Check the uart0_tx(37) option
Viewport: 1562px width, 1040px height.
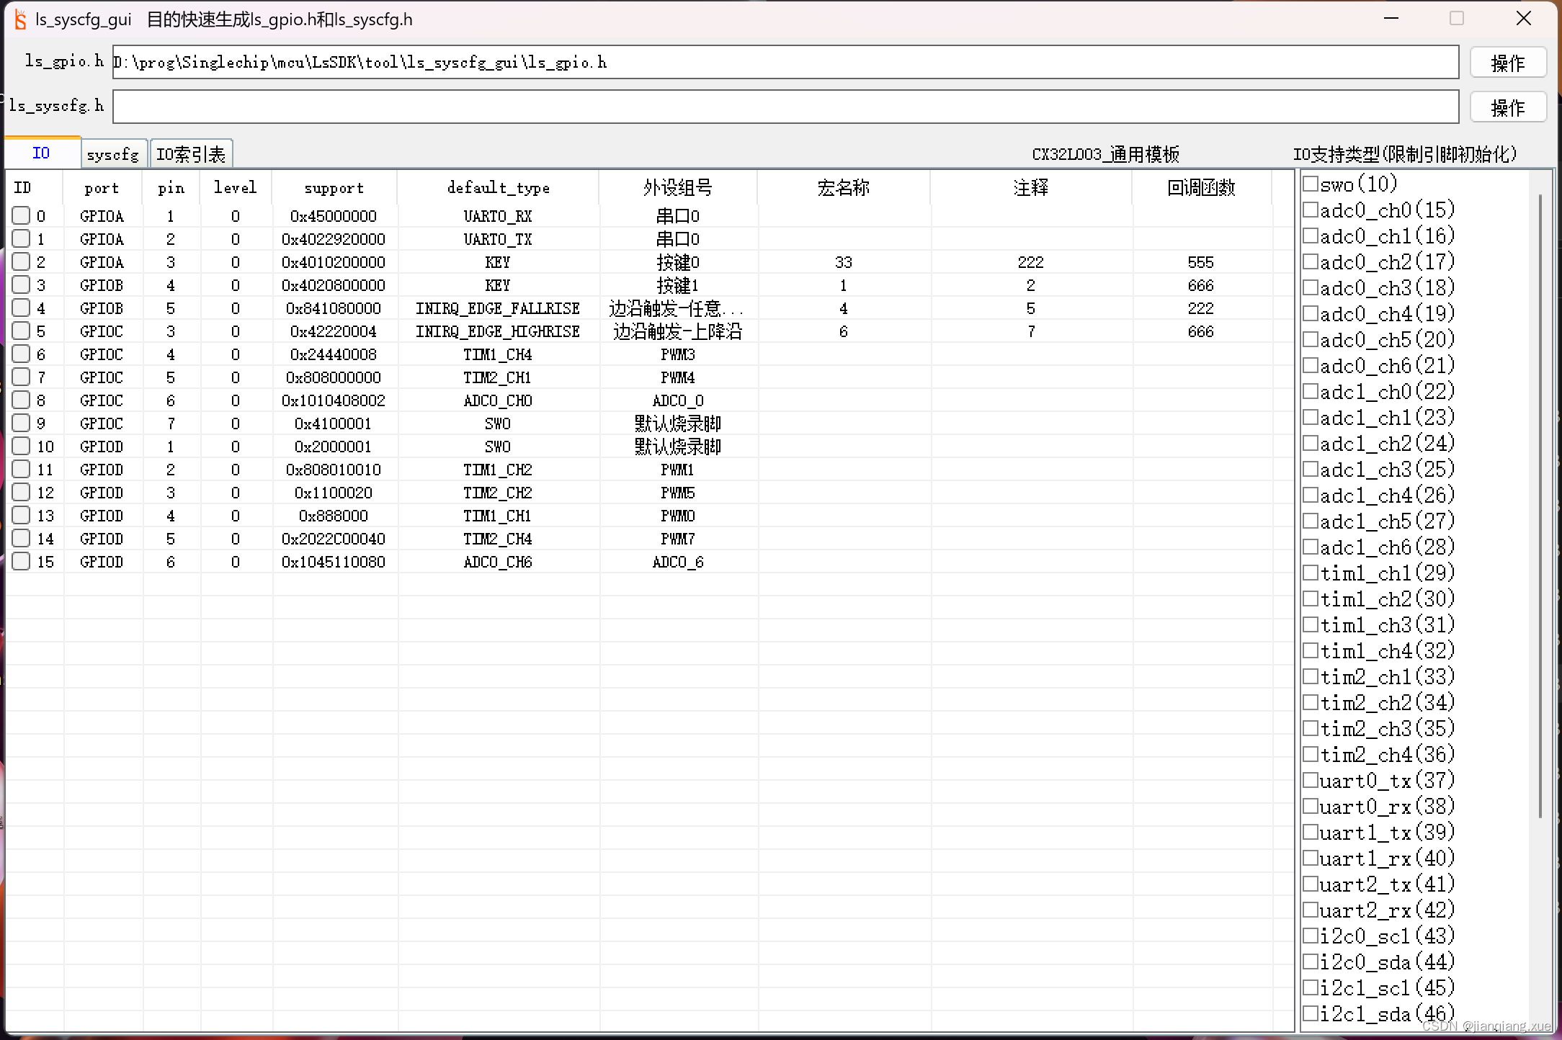(x=1311, y=780)
